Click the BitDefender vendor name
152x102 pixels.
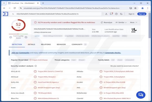pos(82,93)
